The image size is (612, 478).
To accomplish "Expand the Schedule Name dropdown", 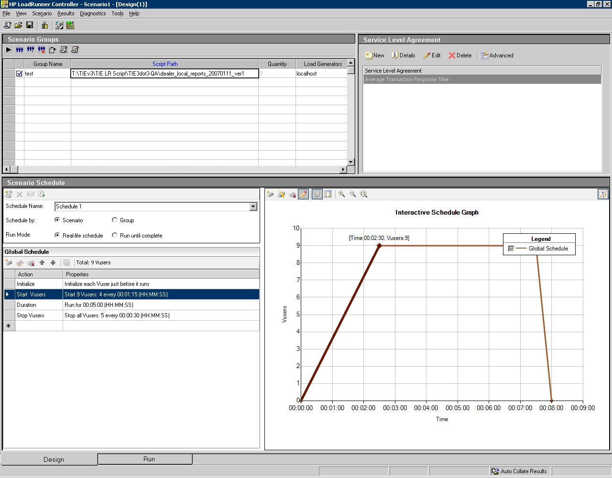I will [253, 206].
